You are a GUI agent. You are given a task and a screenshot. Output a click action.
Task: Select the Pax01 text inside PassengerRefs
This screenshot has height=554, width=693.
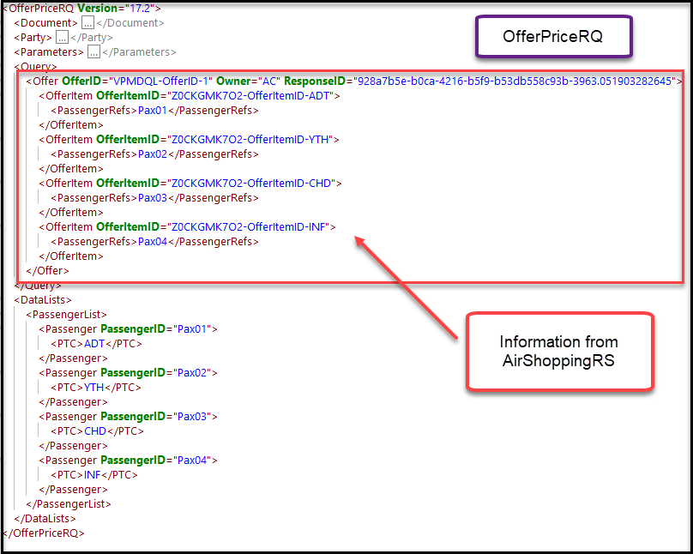click(152, 111)
